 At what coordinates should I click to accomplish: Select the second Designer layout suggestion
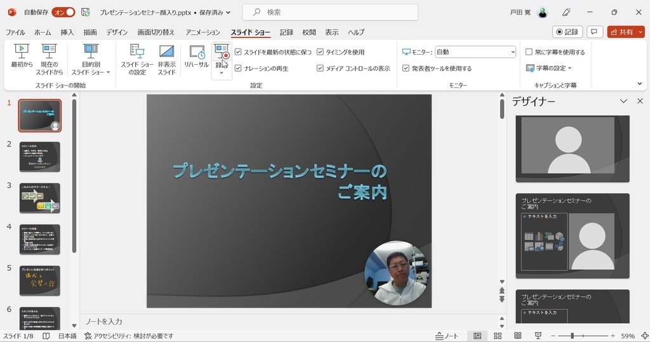[x=573, y=235]
